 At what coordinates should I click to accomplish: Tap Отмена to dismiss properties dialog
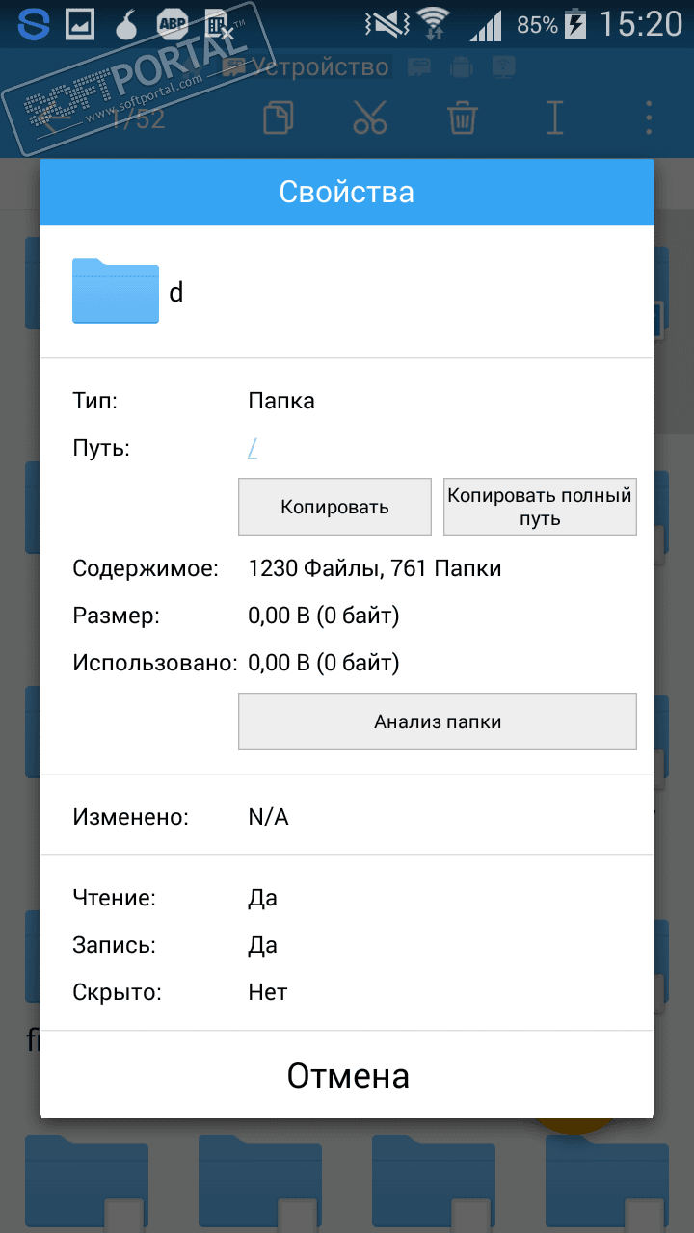347,1075
